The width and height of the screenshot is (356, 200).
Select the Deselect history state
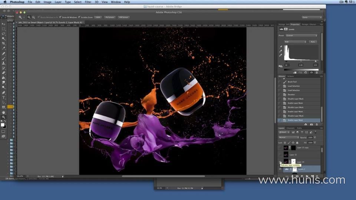(x=300, y=94)
